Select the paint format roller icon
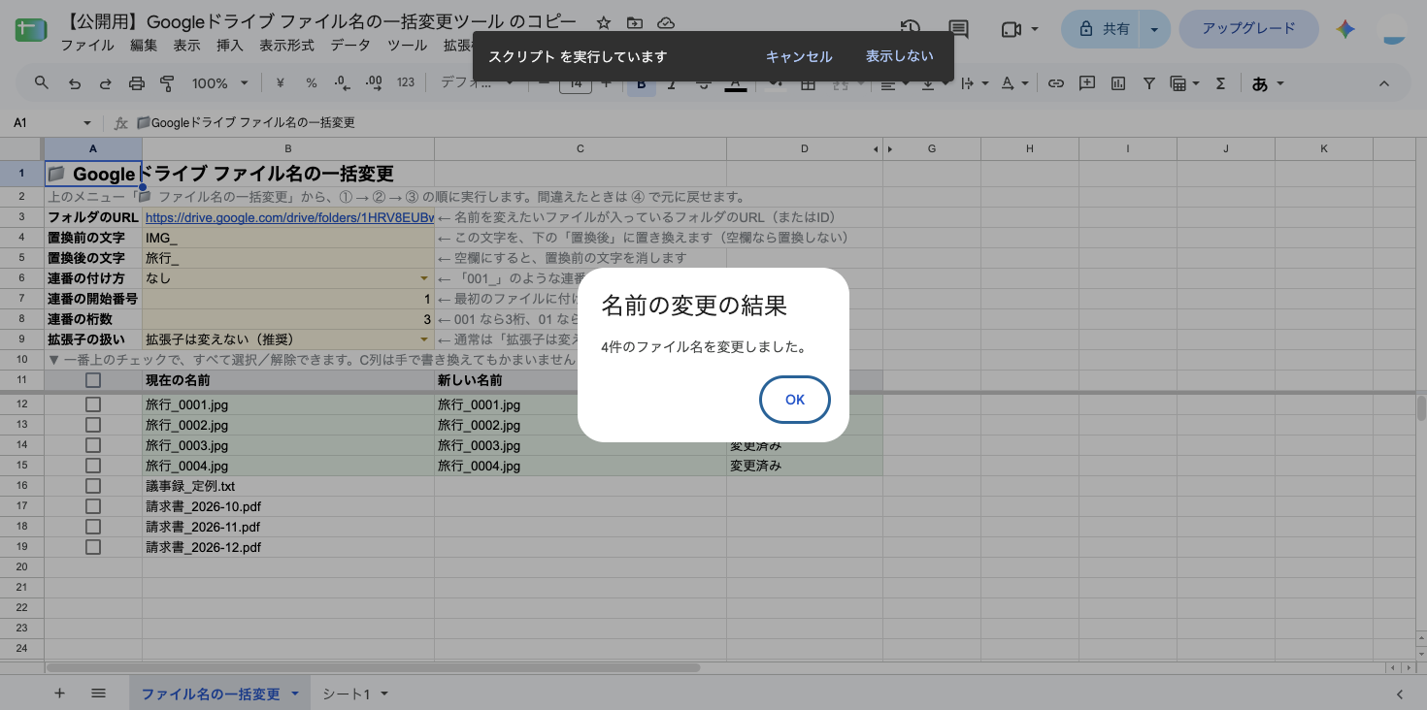Screen dimensions: 1427x710 [167, 83]
